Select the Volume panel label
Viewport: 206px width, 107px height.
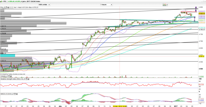click(x=3, y=76)
